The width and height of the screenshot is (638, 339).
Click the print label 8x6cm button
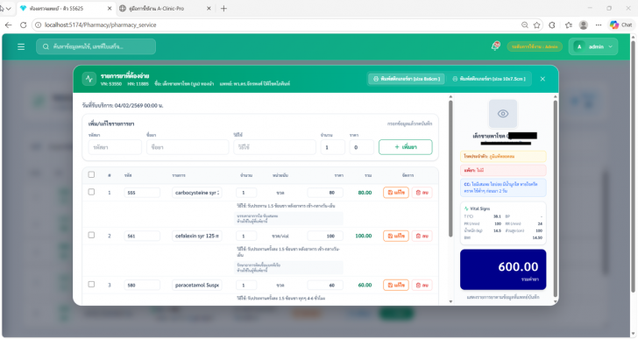(407, 79)
